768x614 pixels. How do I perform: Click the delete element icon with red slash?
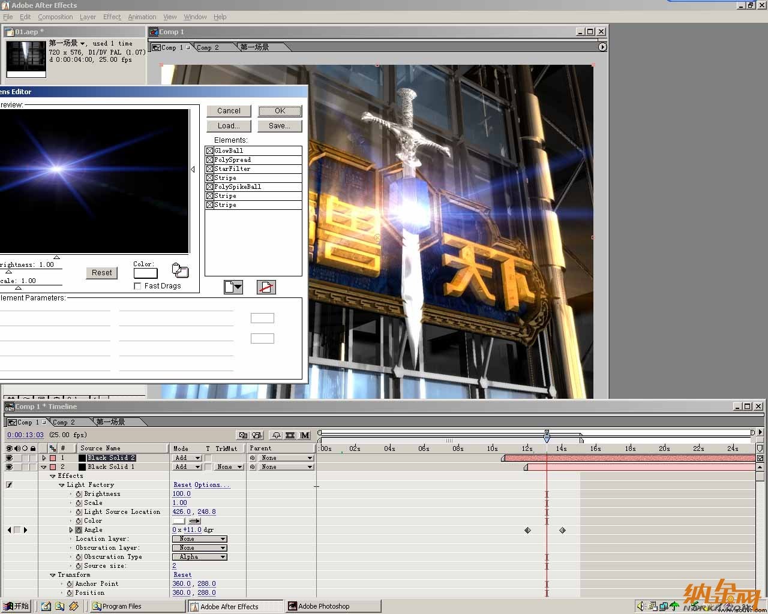266,287
